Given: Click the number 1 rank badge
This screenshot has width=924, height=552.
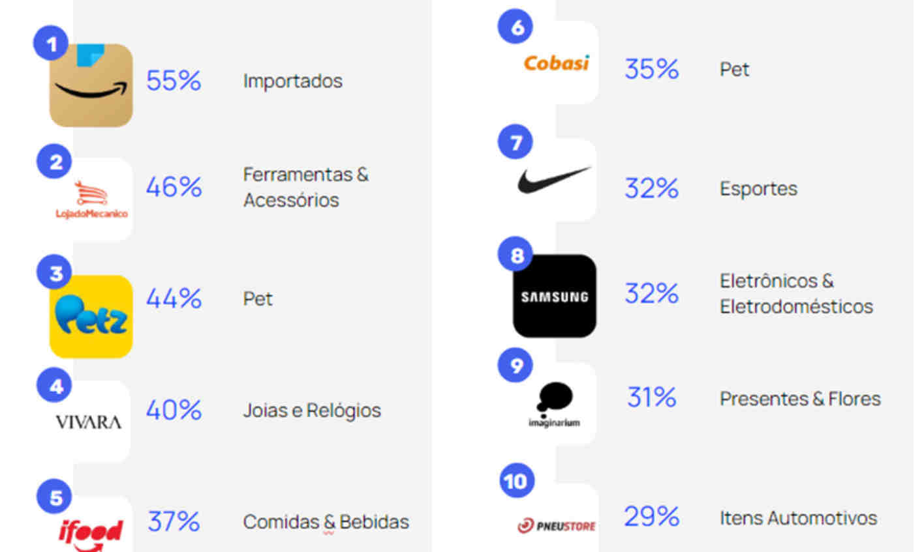Looking at the screenshot, I should point(51,44).
